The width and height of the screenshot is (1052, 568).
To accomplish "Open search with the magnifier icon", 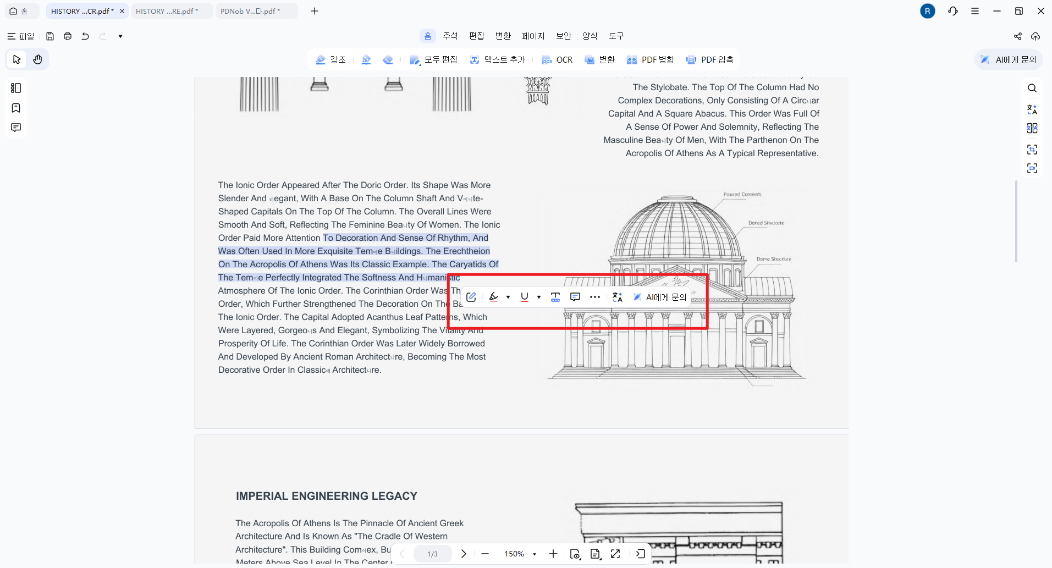I will coord(1032,88).
